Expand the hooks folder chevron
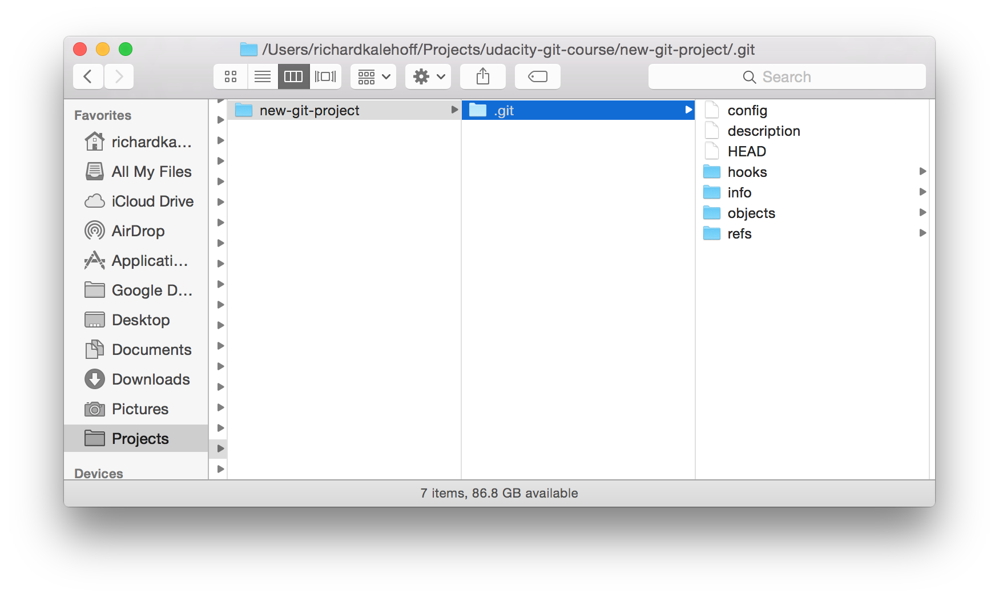 (923, 171)
